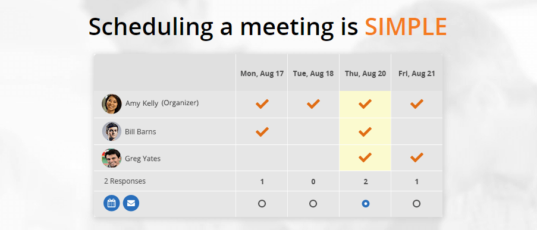The image size is (537, 230).
Task: Select the Fri, Aug 21 radio button
Action: pyautogui.click(x=416, y=204)
